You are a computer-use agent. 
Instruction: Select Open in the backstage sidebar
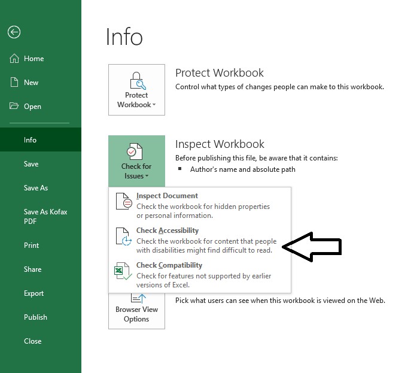pyautogui.click(x=41, y=106)
